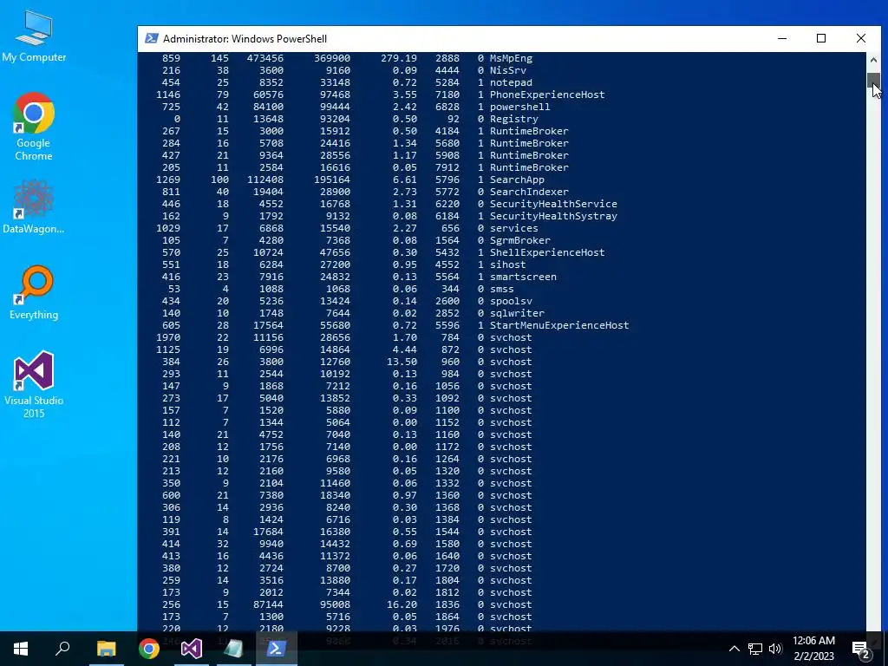Click the Registry process name

tap(513, 119)
